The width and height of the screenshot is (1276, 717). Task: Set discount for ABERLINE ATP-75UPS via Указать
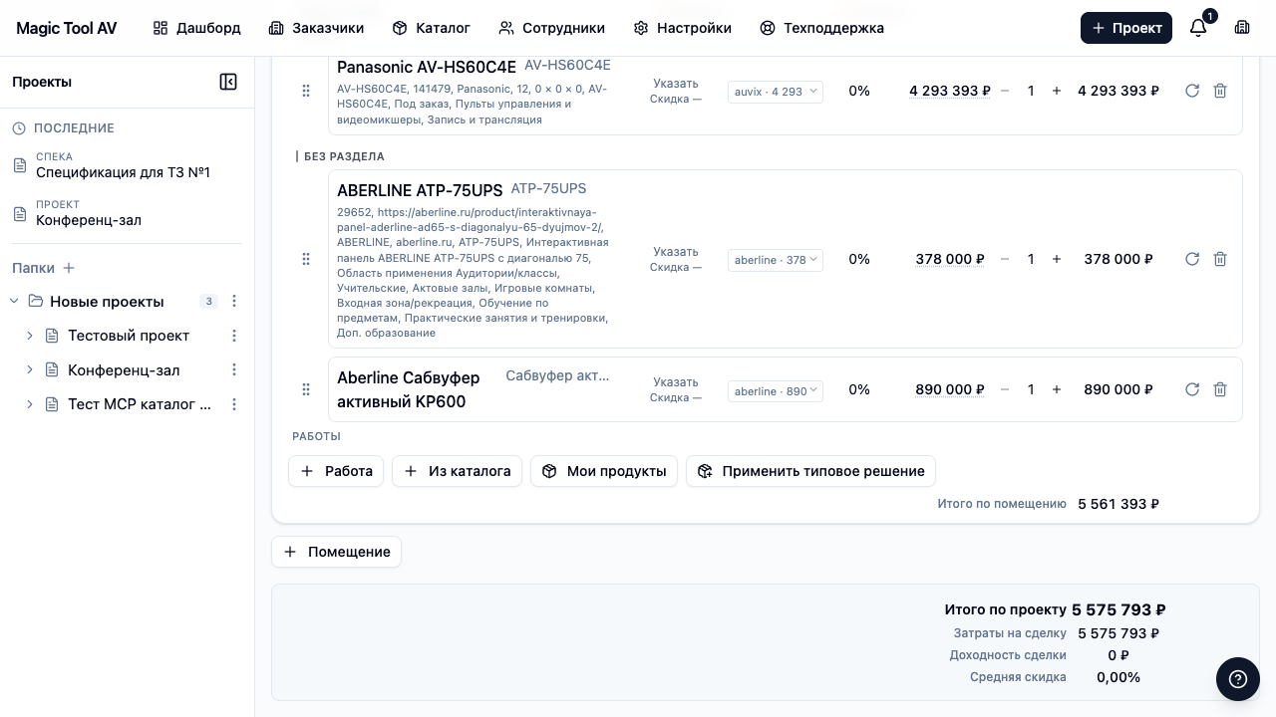[x=676, y=259]
